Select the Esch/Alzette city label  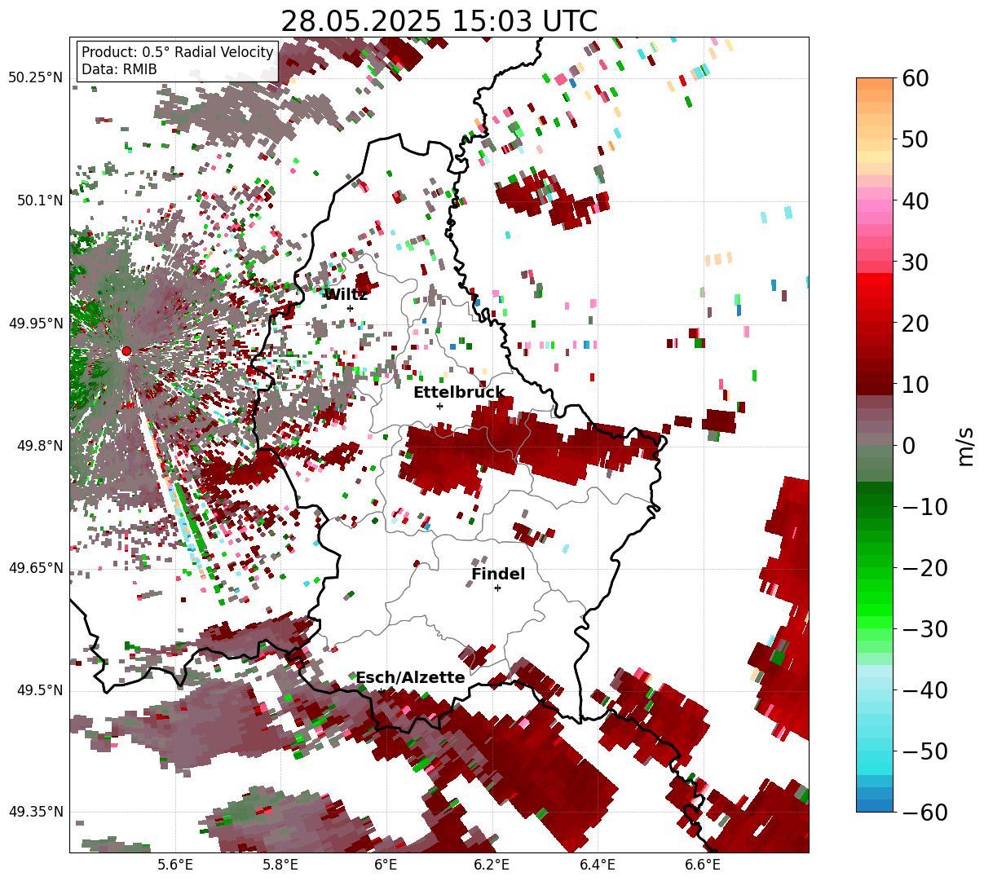(x=410, y=678)
